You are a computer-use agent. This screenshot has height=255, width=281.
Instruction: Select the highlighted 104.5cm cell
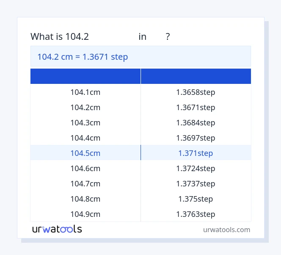(x=85, y=153)
